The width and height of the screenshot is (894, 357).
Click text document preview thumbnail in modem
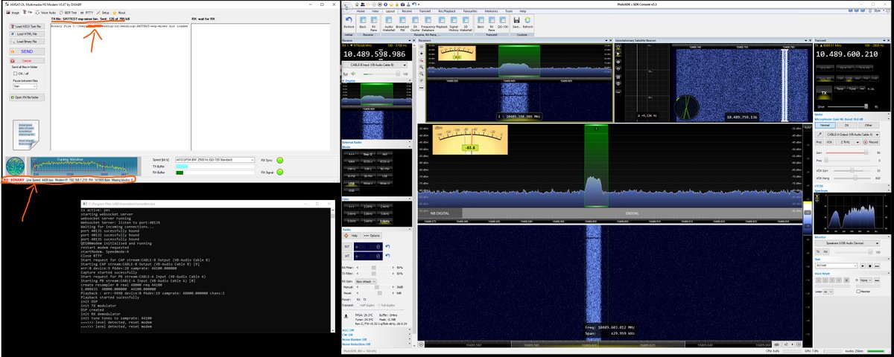click(26, 135)
